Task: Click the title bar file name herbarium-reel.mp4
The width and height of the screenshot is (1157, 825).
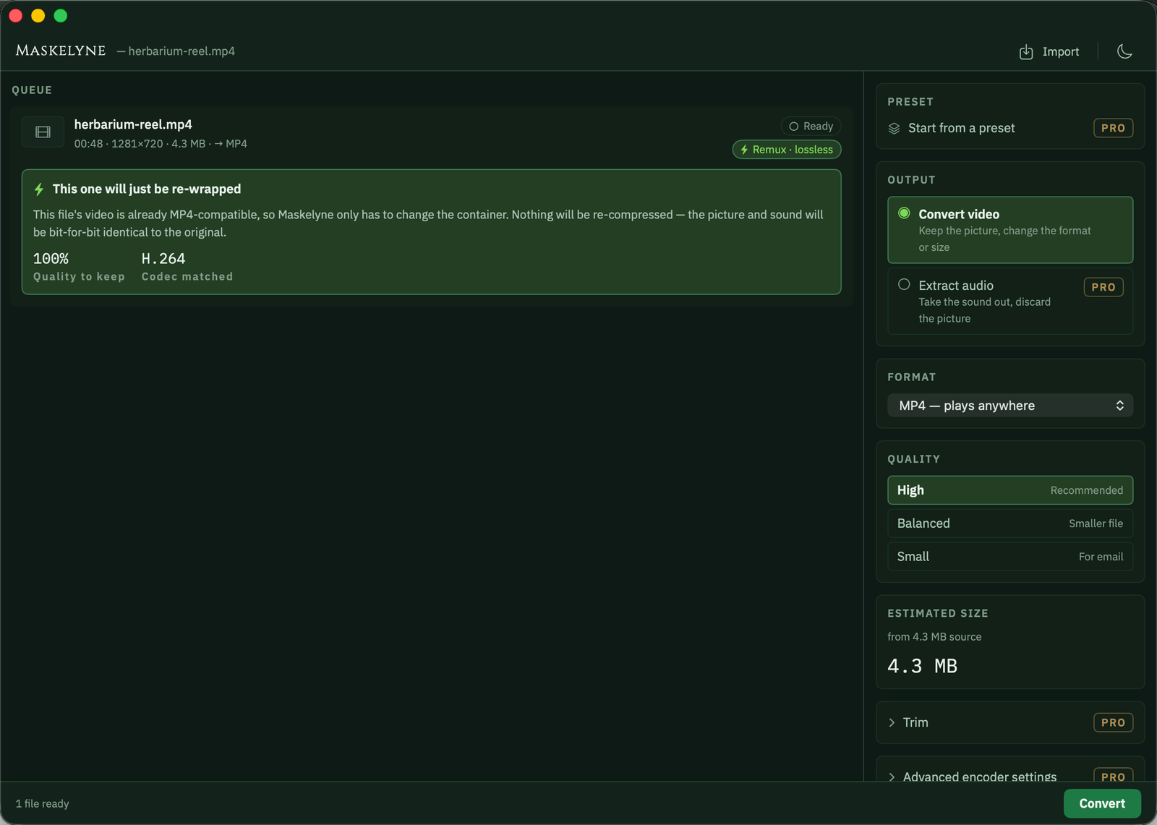Action: pos(182,51)
